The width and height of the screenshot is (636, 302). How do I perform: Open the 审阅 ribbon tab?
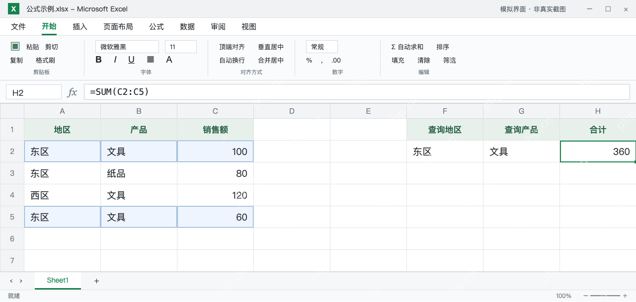218,27
